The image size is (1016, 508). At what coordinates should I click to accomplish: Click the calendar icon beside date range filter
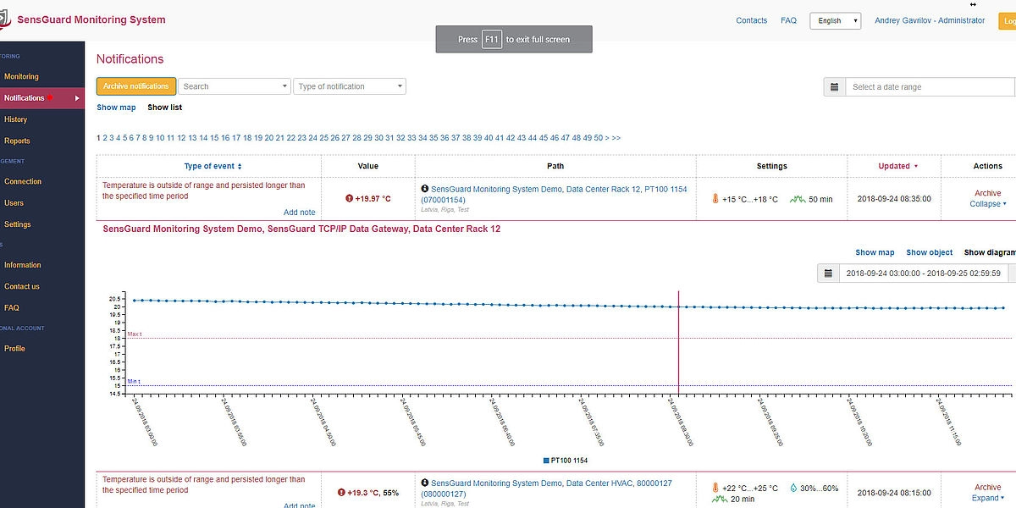pyautogui.click(x=834, y=86)
